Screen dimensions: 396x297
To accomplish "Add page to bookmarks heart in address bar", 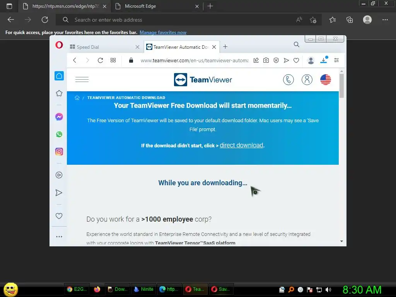I will pos(296,60).
